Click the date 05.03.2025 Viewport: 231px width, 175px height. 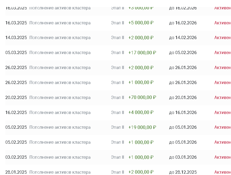(16, 53)
